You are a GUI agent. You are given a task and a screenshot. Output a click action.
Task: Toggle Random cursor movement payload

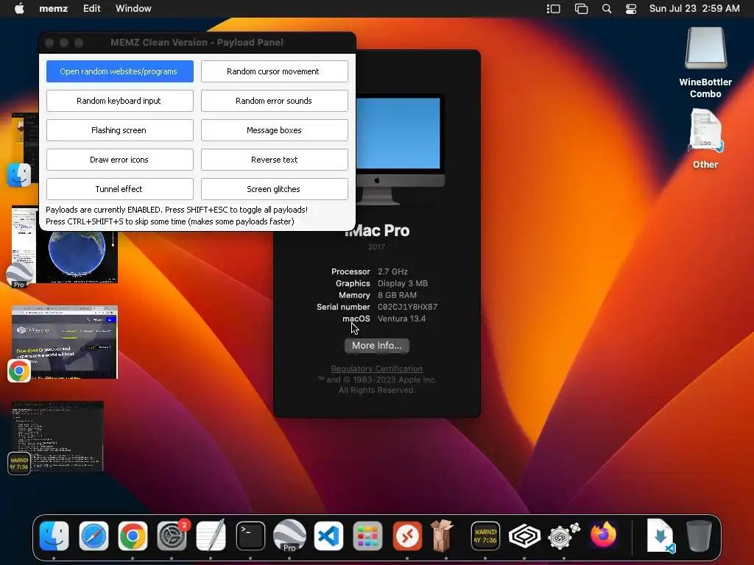point(274,71)
